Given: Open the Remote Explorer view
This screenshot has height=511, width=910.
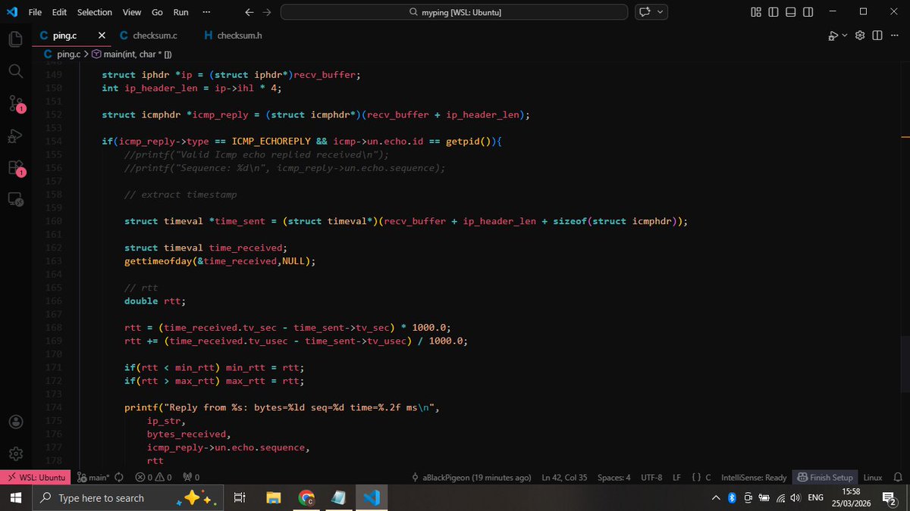Looking at the screenshot, I should [x=16, y=200].
